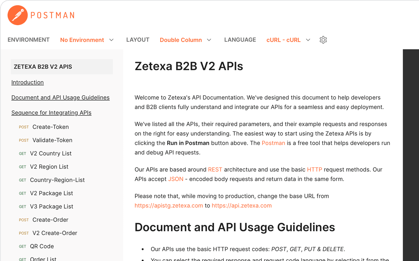
Task: Select the GET V2 Country List request
Action: pos(51,154)
